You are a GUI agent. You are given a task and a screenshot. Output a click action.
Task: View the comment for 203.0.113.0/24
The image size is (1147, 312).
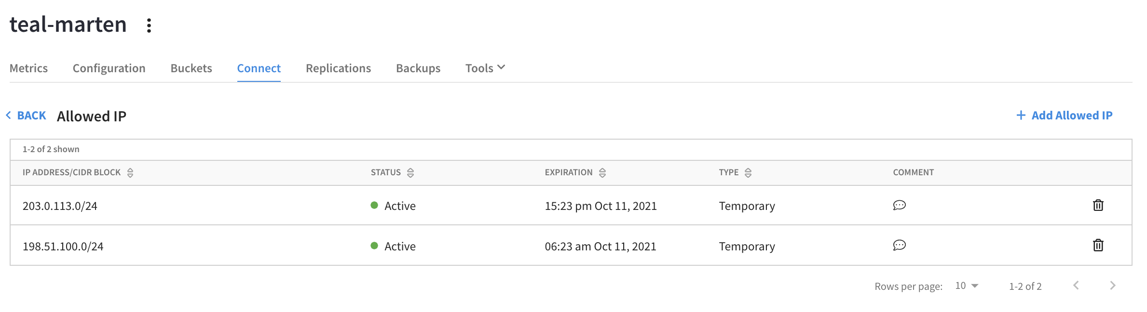pyautogui.click(x=899, y=205)
